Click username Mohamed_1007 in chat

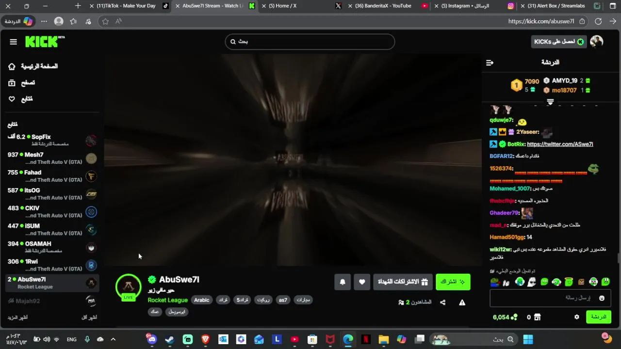510,189
